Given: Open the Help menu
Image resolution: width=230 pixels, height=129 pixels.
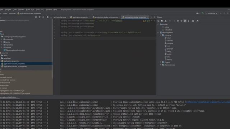Looking at the screenshot, I should pos(55,10).
